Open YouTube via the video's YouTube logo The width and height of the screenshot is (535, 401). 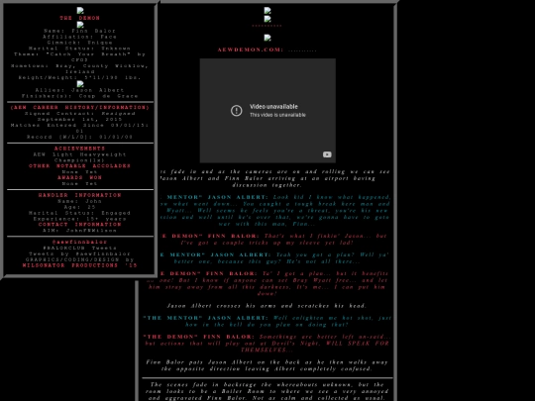coord(327,154)
